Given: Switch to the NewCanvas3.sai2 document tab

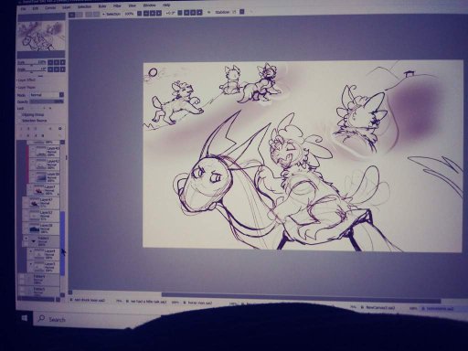Looking at the screenshot, I should (378, 307).
